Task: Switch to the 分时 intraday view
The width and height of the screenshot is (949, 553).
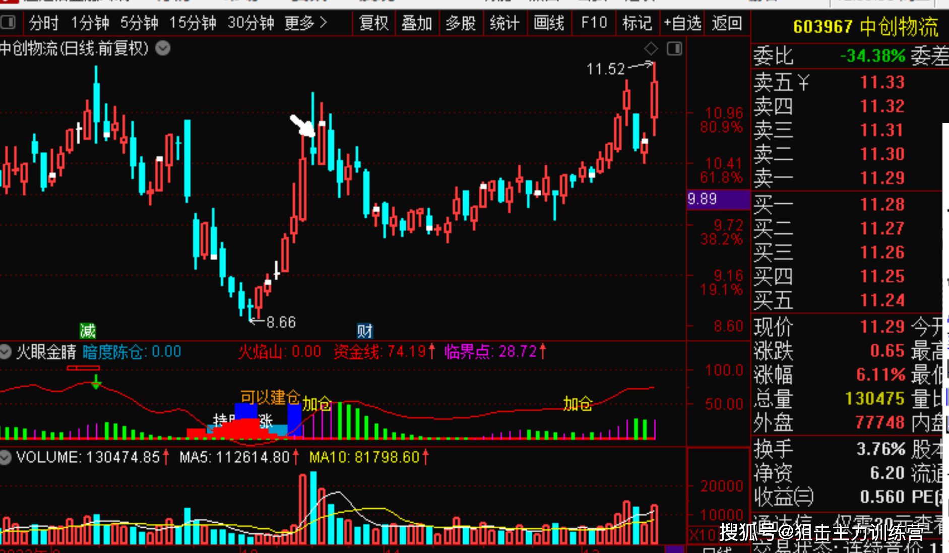Action: pos(44,23)
